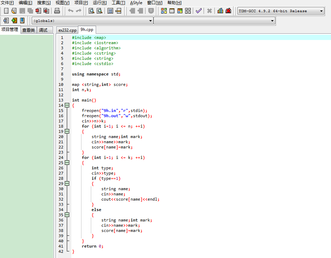Image resolution: width=331 pixels, height=258 pixels.
Task: Open the empty member function dropdown
Action: (214, 21)
